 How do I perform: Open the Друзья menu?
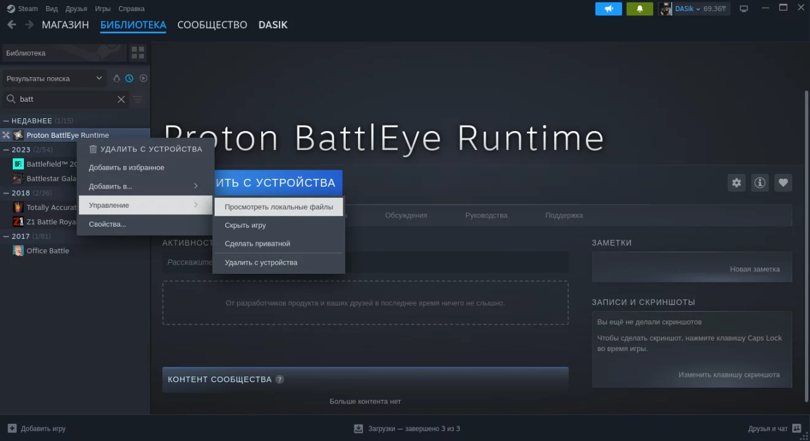point(76,9)
